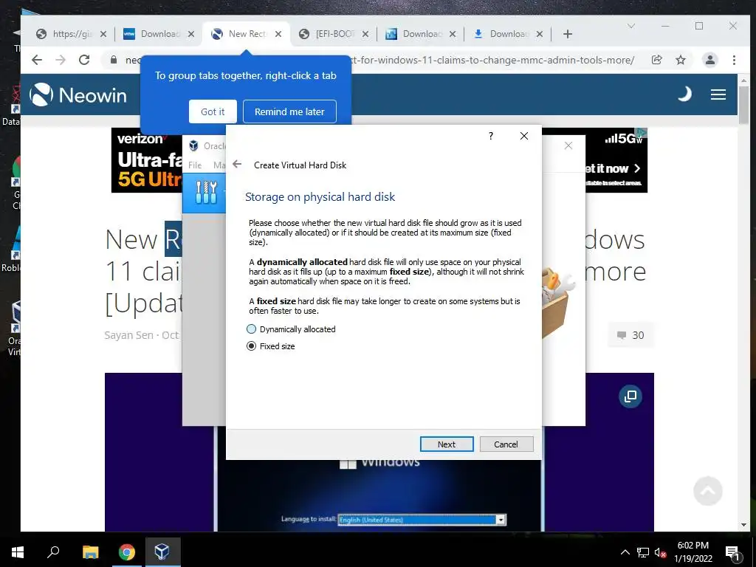Image resolution: width=756 pixels, height=567 pixels.
Task: Show hidden system tray icons
Action: point(625,552)
